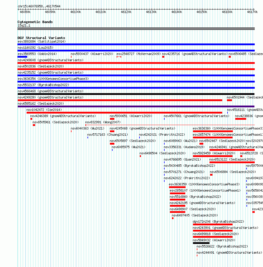The height and width of the screenshot is (267, 263).
Task: Select nsv5701271 (Chuang2021) label
Action: coord(184,172)
